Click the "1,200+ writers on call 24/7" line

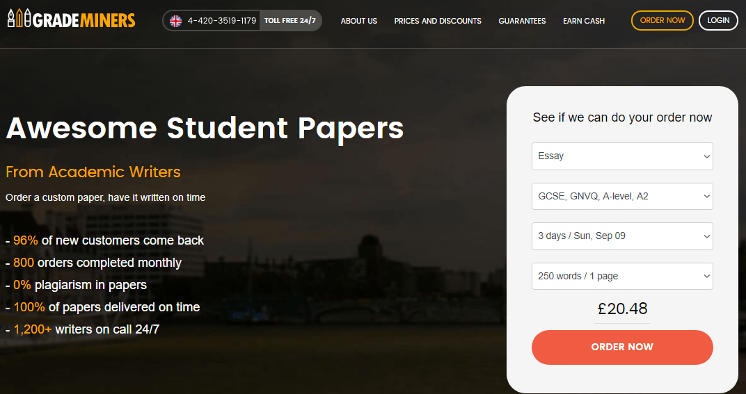pos(82,329)
